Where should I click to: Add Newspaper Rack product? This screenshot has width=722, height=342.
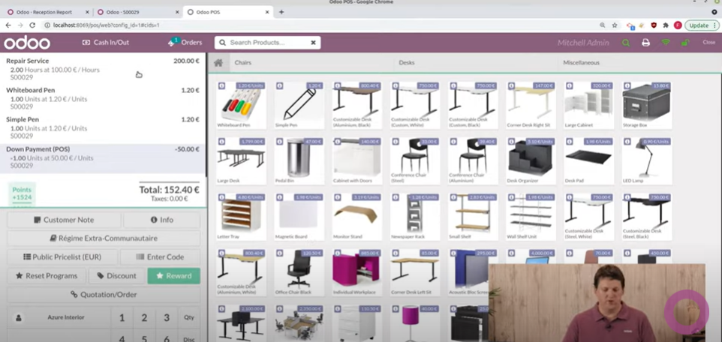415,216
